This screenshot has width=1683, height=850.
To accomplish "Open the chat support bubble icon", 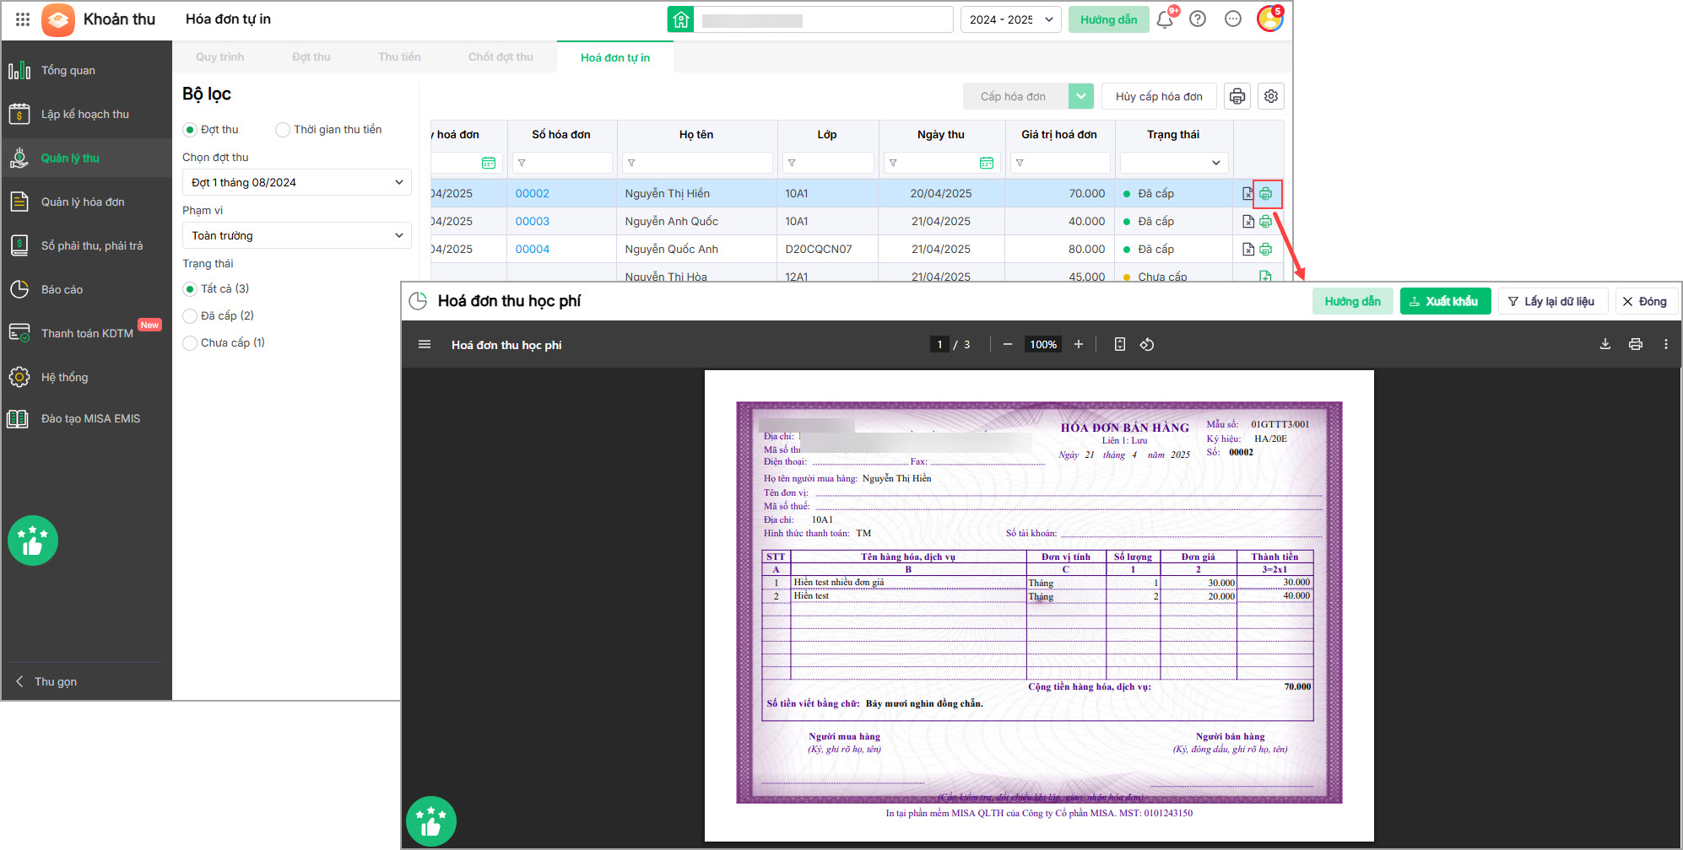I will pyautogui.click(x=1233, y=19).
